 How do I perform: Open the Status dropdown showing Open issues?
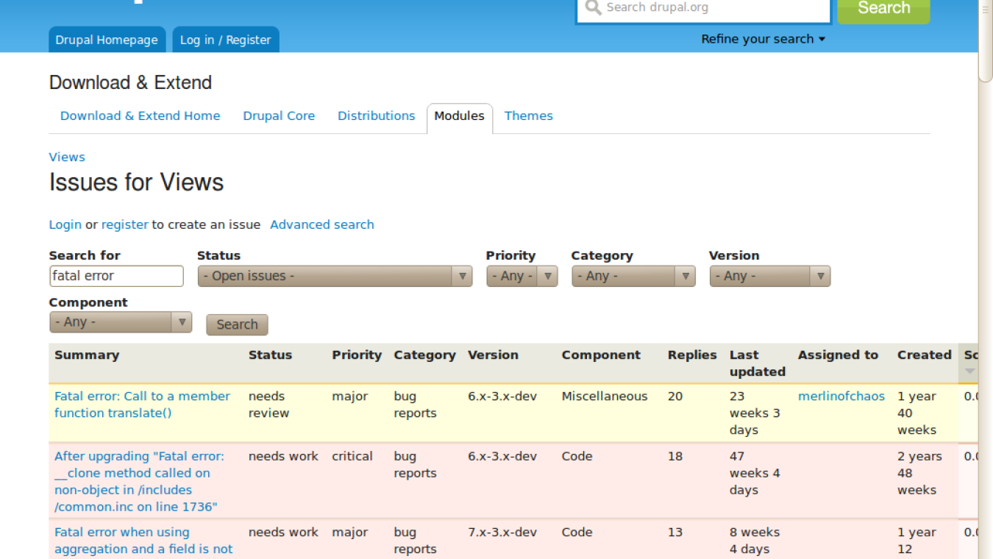pos(335,276)
